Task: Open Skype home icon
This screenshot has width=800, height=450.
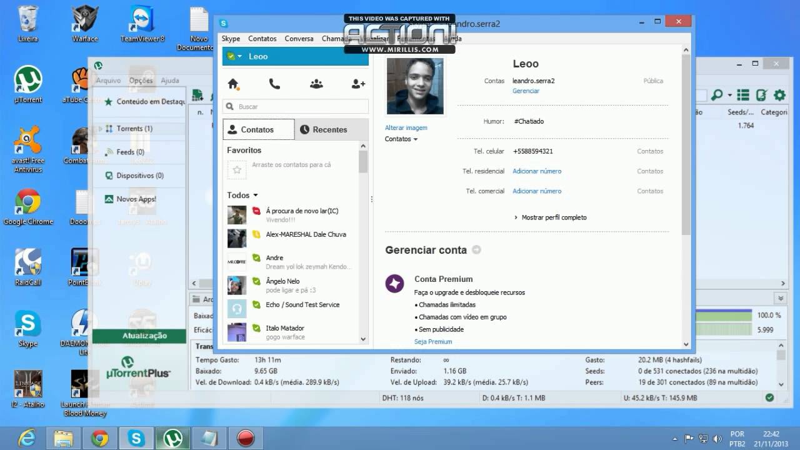Action: coord(233,84)
